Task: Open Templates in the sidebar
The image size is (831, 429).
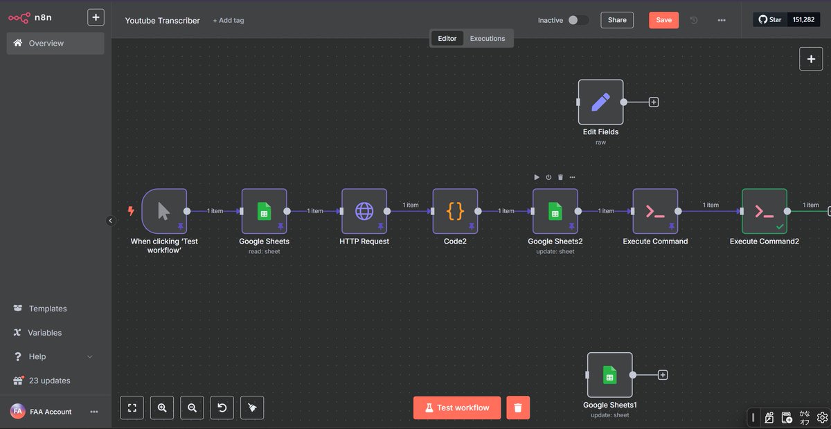Action: pyautogui.click(x=48, y=309)
